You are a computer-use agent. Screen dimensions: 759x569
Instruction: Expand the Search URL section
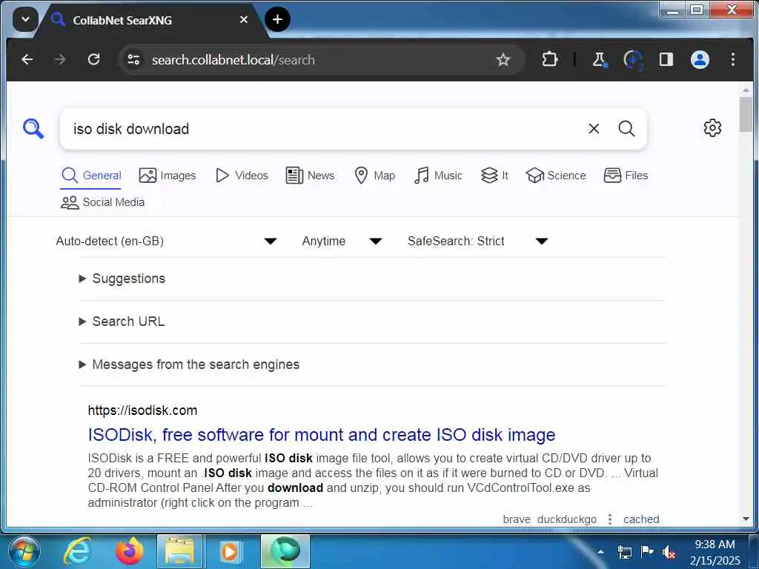coord(122,322)
